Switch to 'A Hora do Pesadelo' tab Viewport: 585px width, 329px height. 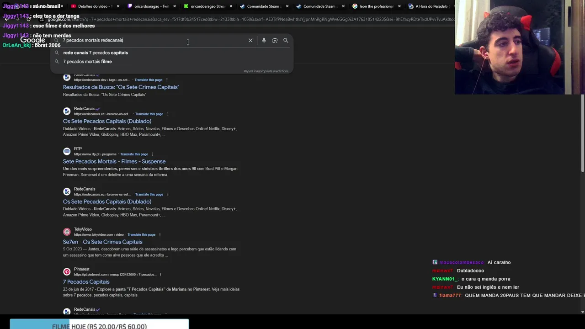[430, 6]
